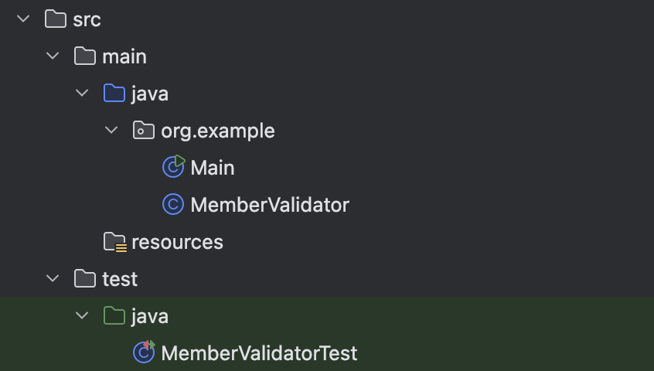Click the main folder icon
Image resolution: width=654 pixels, height=371 pixels.
coord(85,56)
